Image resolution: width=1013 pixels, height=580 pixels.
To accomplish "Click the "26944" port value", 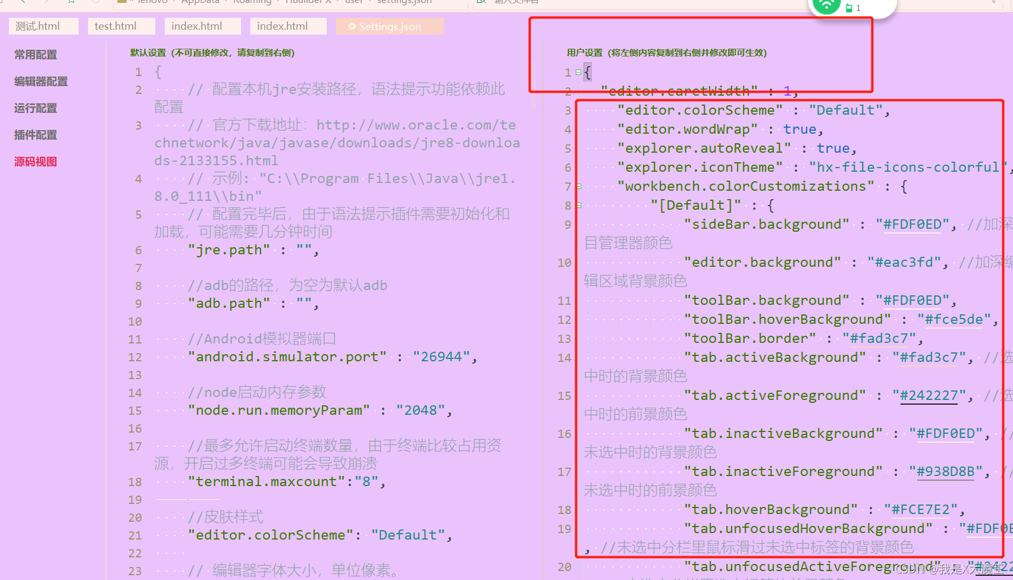I will 441,357.
